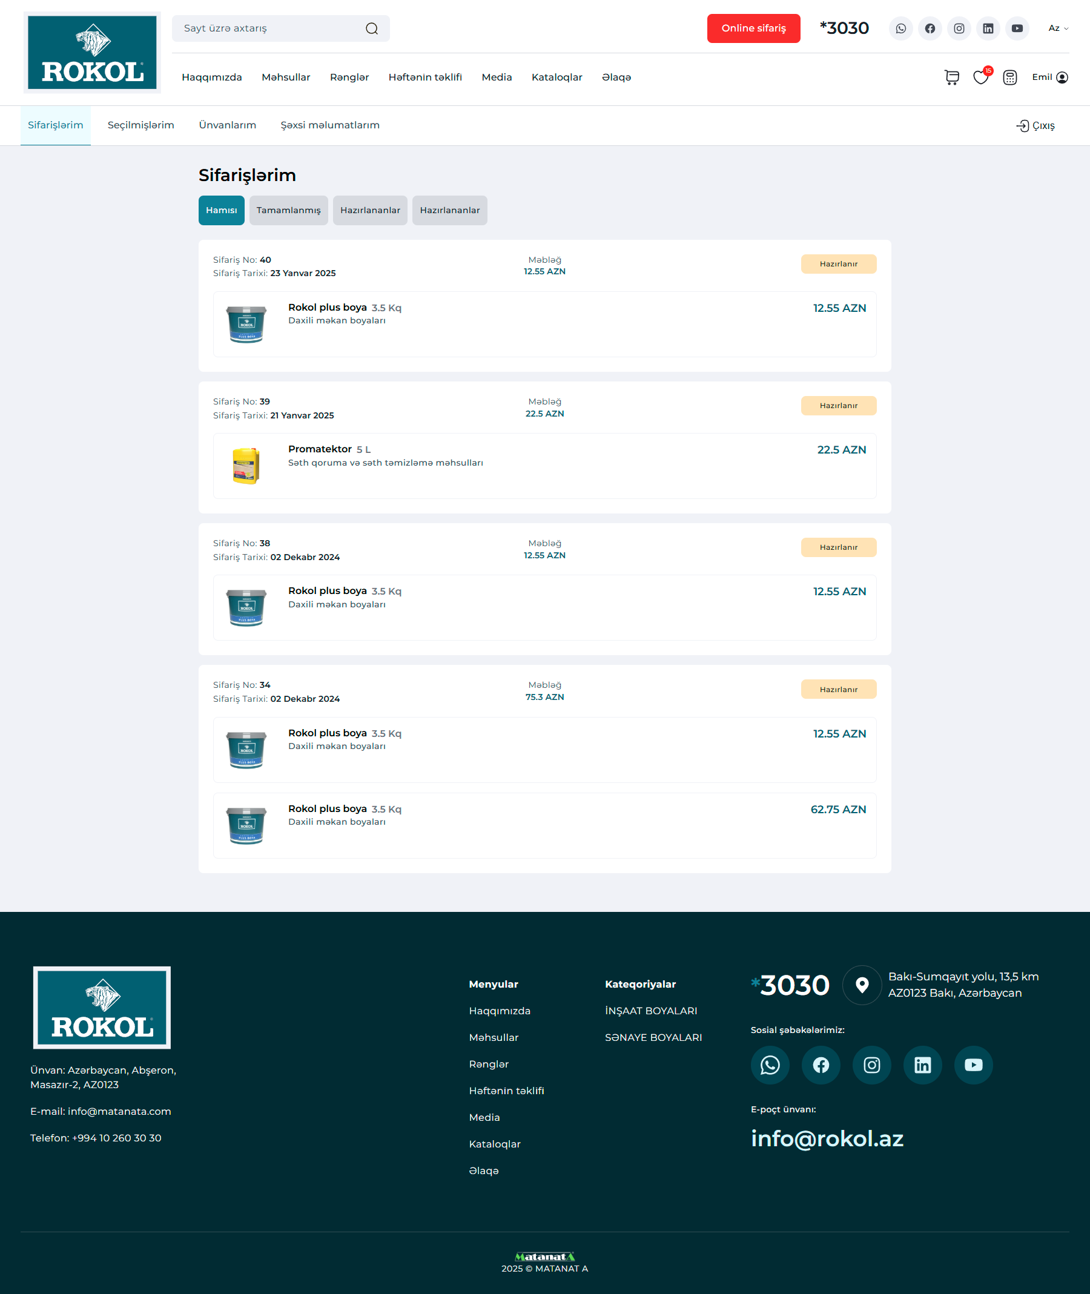1090x1294 pixels.
Task: Filter orders by Tamamlanmış
Action: 289,211
